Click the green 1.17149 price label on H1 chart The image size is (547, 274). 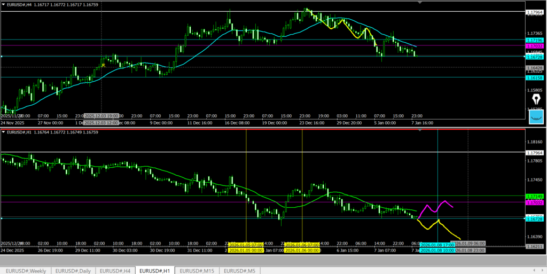point(534,196)
